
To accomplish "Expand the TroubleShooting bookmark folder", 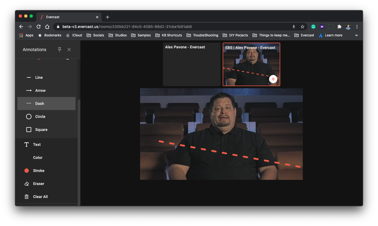I will 202,35.
